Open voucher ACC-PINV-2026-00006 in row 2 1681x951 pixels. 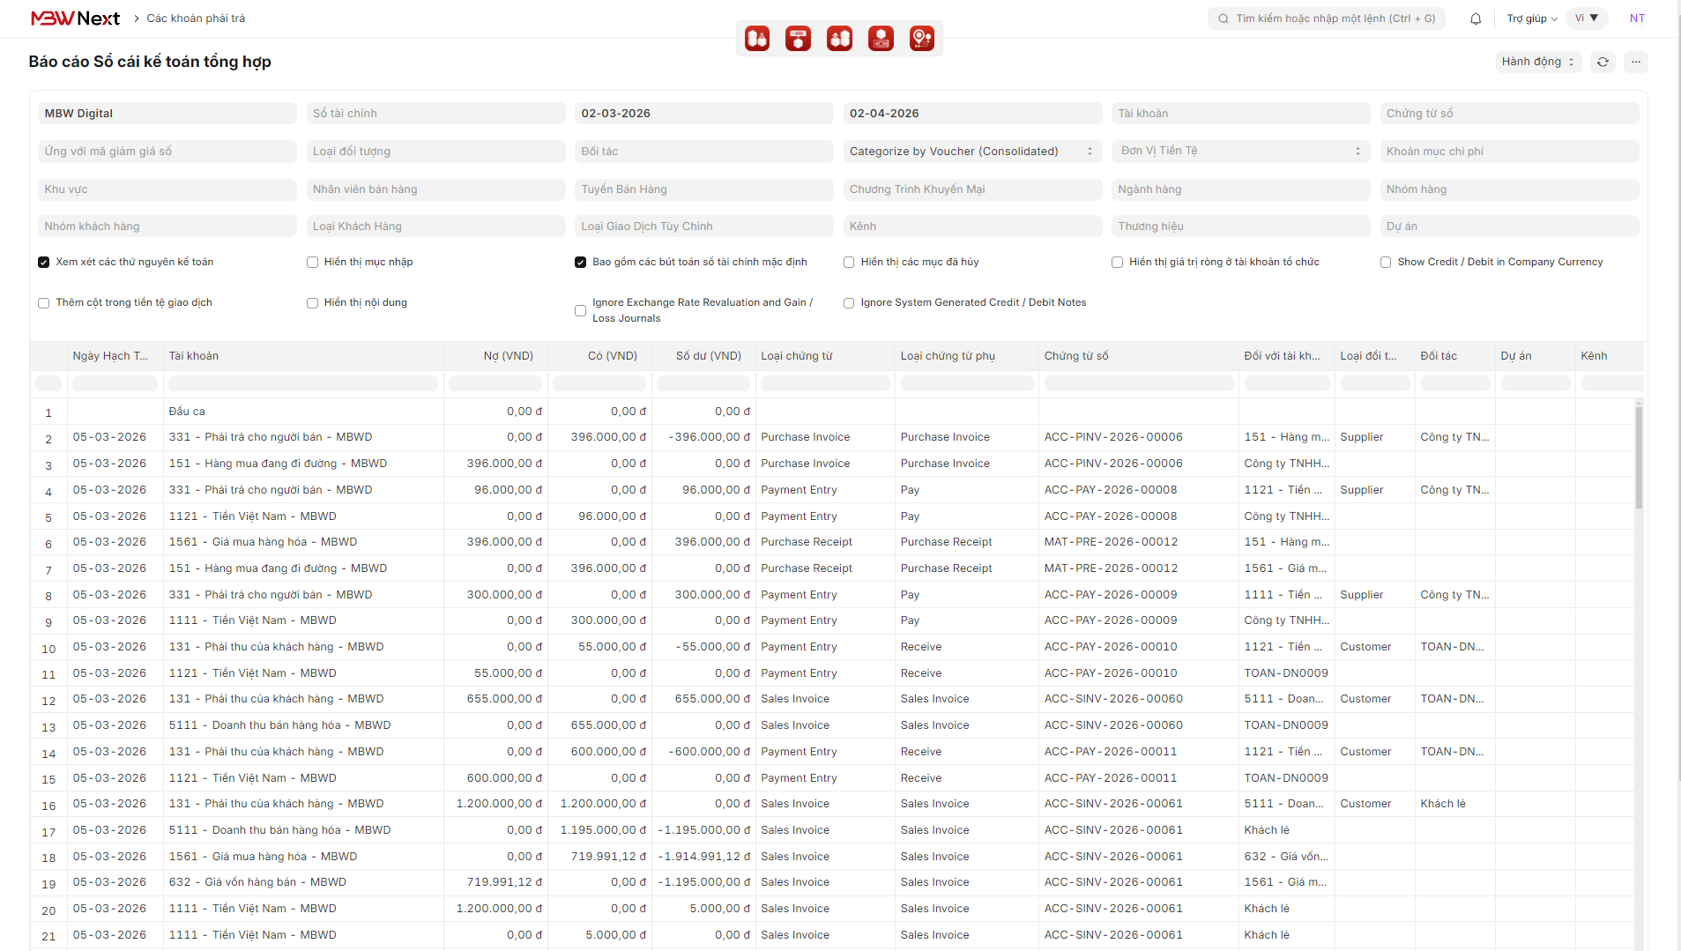click(x=1113, y=437)
